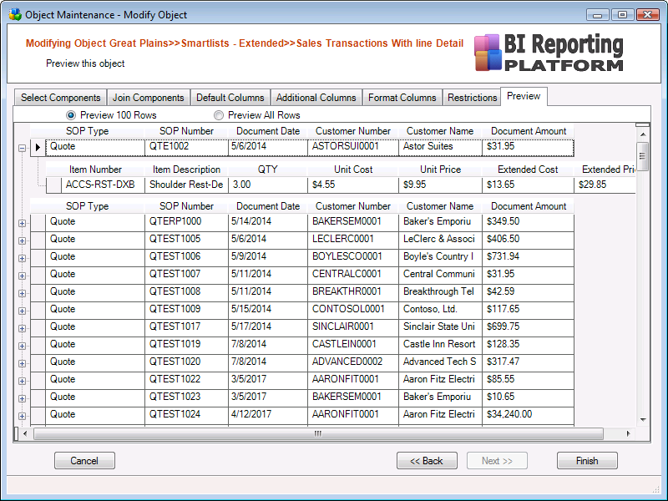Switch to the Join Components tab
The width and height of the screenshot is (668, 501).
148,98
